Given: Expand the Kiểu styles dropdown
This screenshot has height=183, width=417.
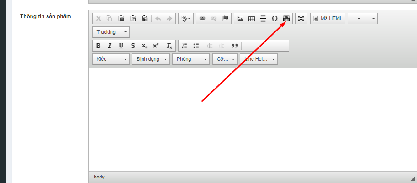Looking at the screenshot, I should coord(111,59).
